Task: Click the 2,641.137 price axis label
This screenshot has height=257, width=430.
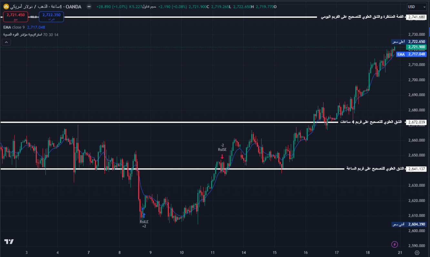Action: pyautogui.click(x=417, y=169)
